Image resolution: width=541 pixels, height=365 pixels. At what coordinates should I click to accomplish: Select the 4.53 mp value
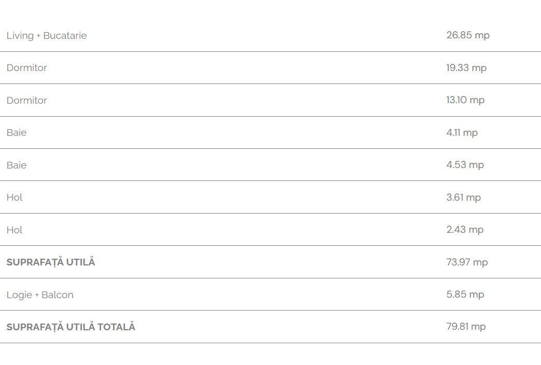pos(465,165)
